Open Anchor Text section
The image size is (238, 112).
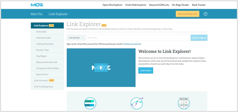(x=47, y=50)
